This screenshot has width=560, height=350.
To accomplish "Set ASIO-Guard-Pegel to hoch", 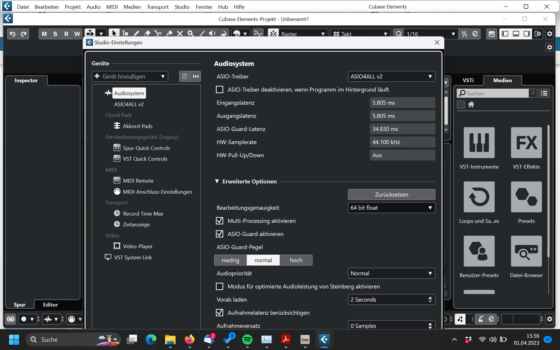I will pos(296,260).
